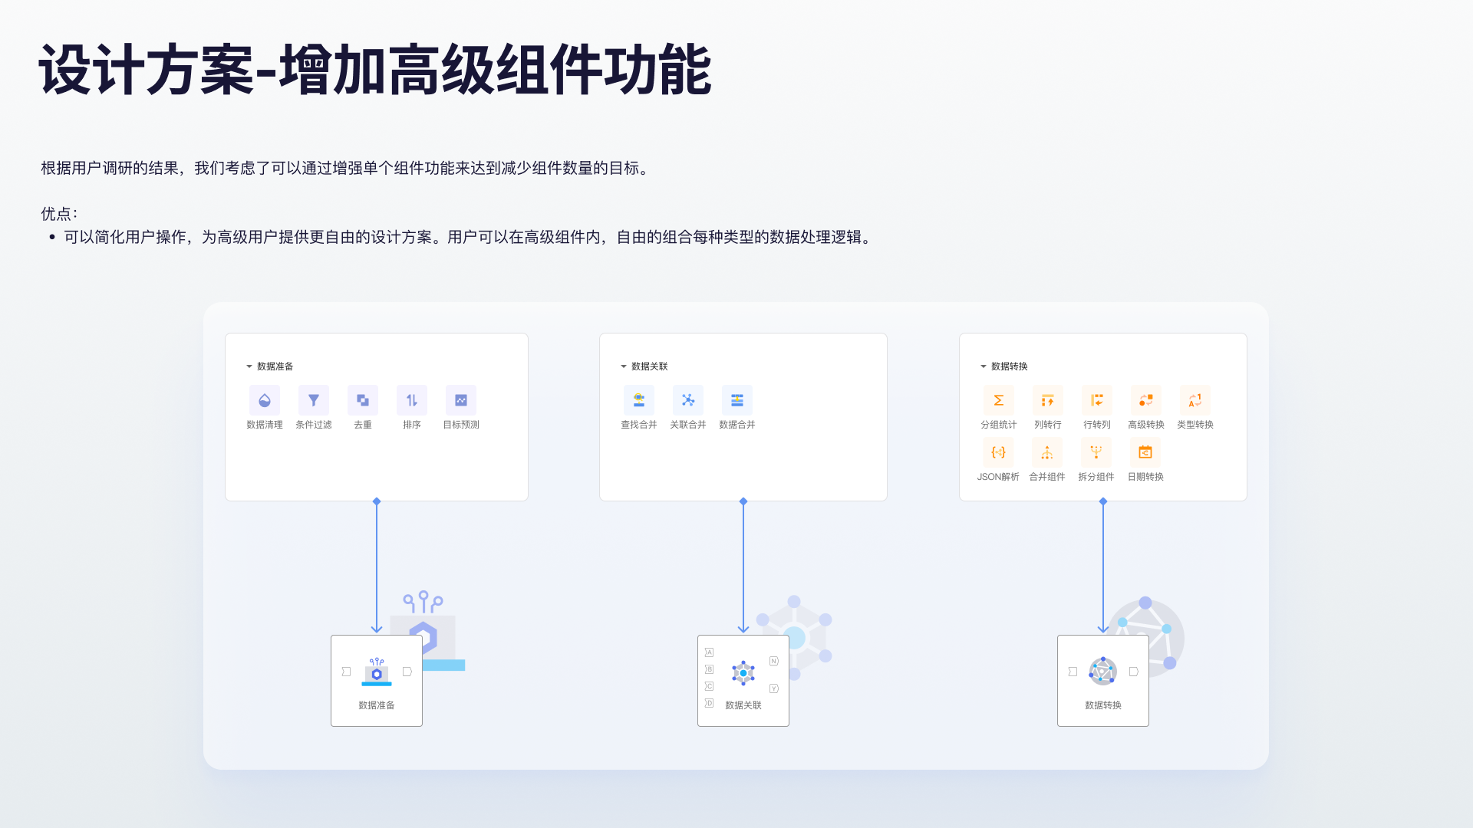Click the 数据关联 node's N output port

click(774, 661)
